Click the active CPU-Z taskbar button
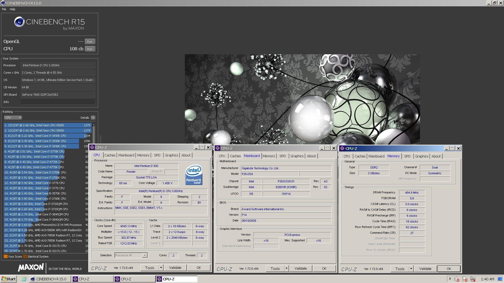Viewport: 504px width, 283px height. point(177,279)
